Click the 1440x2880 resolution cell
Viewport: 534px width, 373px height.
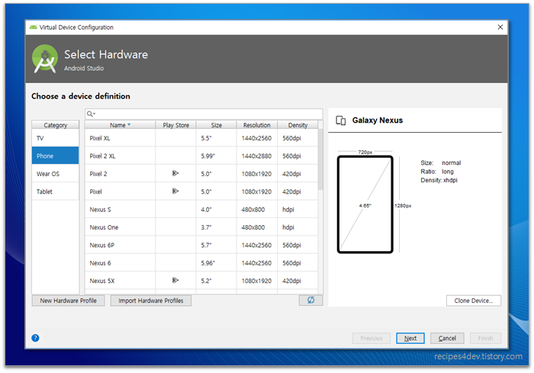(256, 156)
